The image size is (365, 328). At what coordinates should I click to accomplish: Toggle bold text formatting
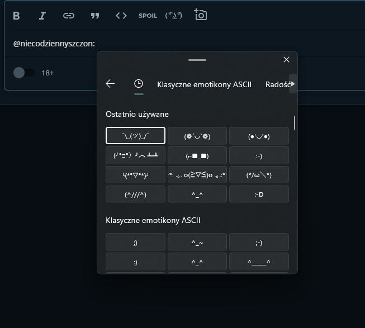(x=16, y=16)
